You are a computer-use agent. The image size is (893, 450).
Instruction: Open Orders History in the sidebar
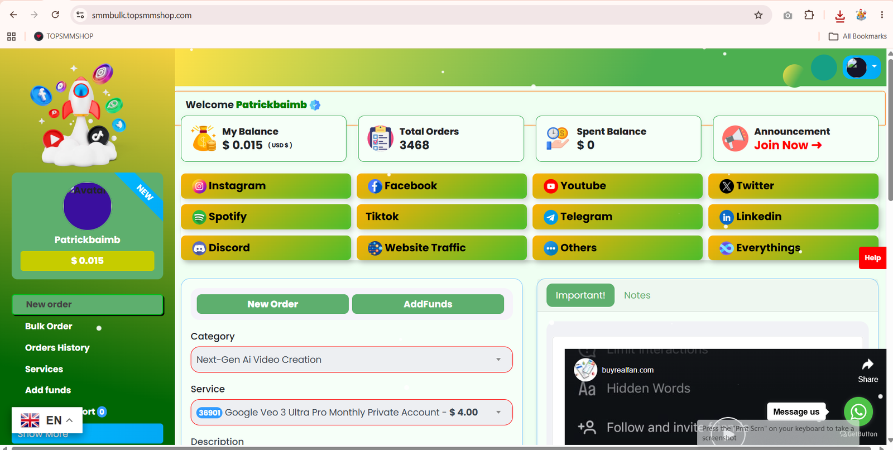point(57,348)
